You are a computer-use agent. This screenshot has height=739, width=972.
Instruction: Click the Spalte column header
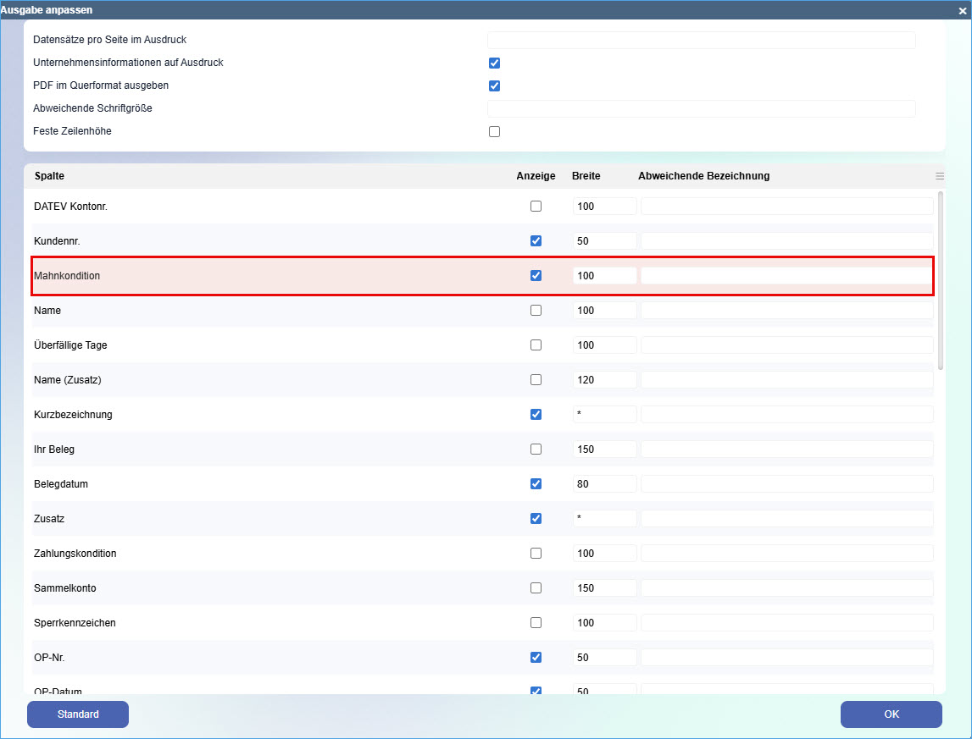click(49, 176)
